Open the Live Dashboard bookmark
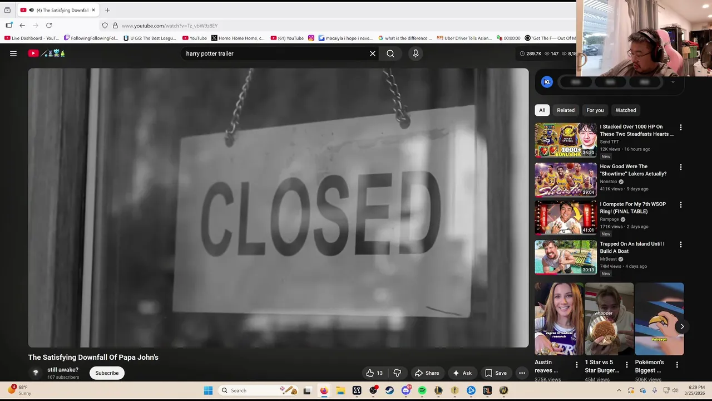Screen dimensions: 712x401 [32, 38]
